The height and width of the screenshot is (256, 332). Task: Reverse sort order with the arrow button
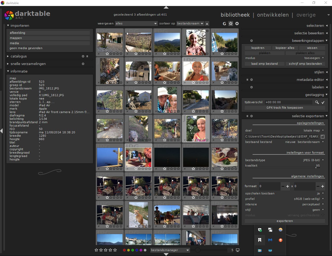click(207, 24)
